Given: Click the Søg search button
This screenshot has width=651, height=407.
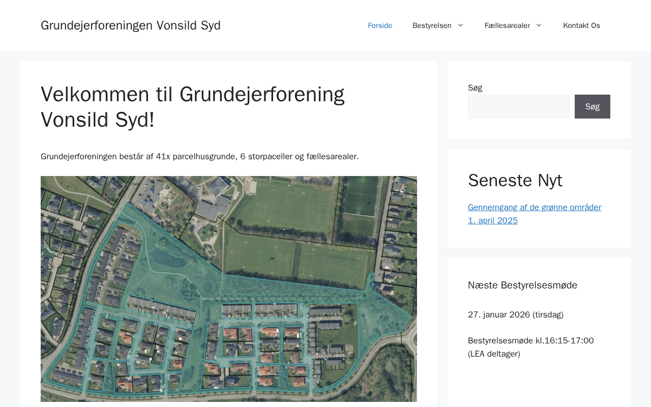Looking at the screenshot, I should click(593, 107).
